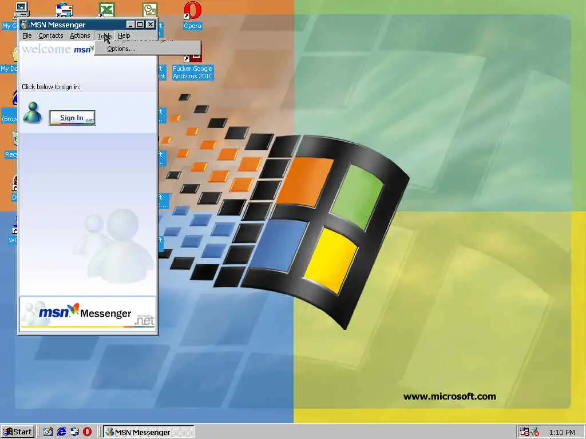Click the Tools menu
The width and height of the screenshot is (586, 439).
pyautogui.click(x=104, y=35)
